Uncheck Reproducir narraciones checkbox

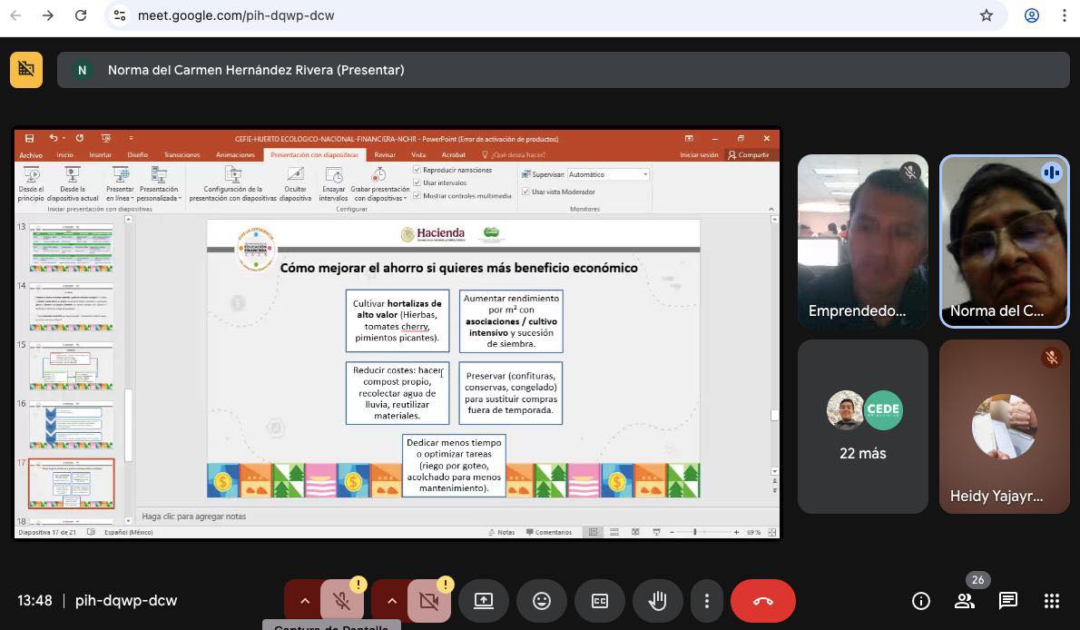pos(417,170)
